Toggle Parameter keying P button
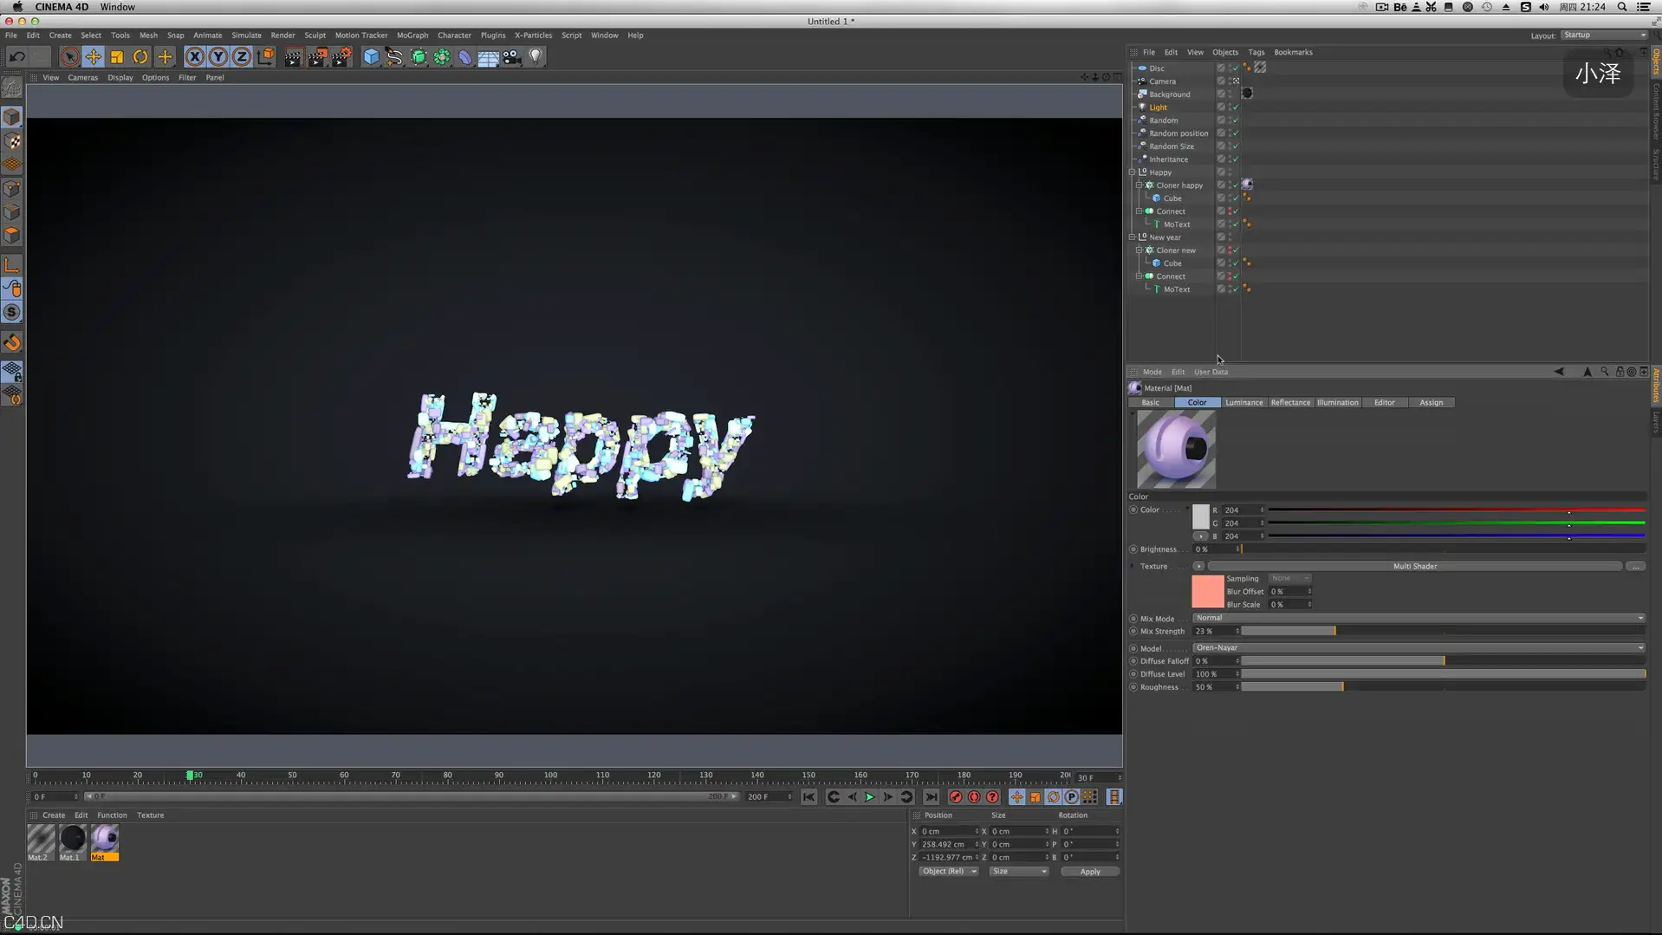 (1072, 797)
